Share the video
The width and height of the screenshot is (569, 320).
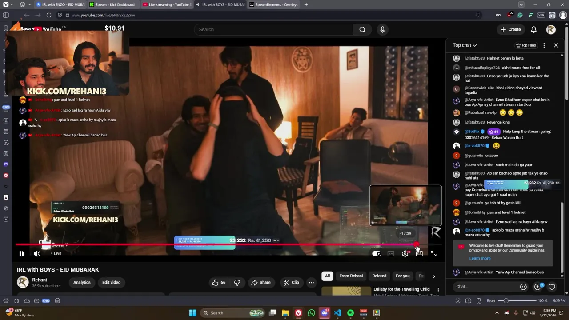[x=260, y=283]
